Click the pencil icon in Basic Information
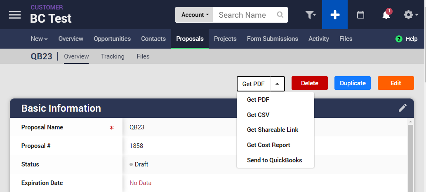 [402, 108]
